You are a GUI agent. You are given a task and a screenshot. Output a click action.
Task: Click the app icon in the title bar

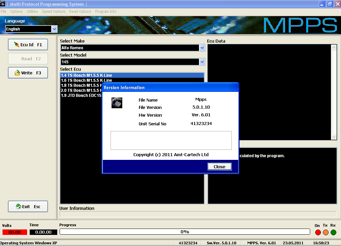pyautogui.click(x=3, y=4)
